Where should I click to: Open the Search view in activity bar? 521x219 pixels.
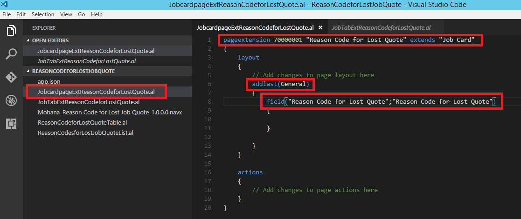[x=11, y=53]
